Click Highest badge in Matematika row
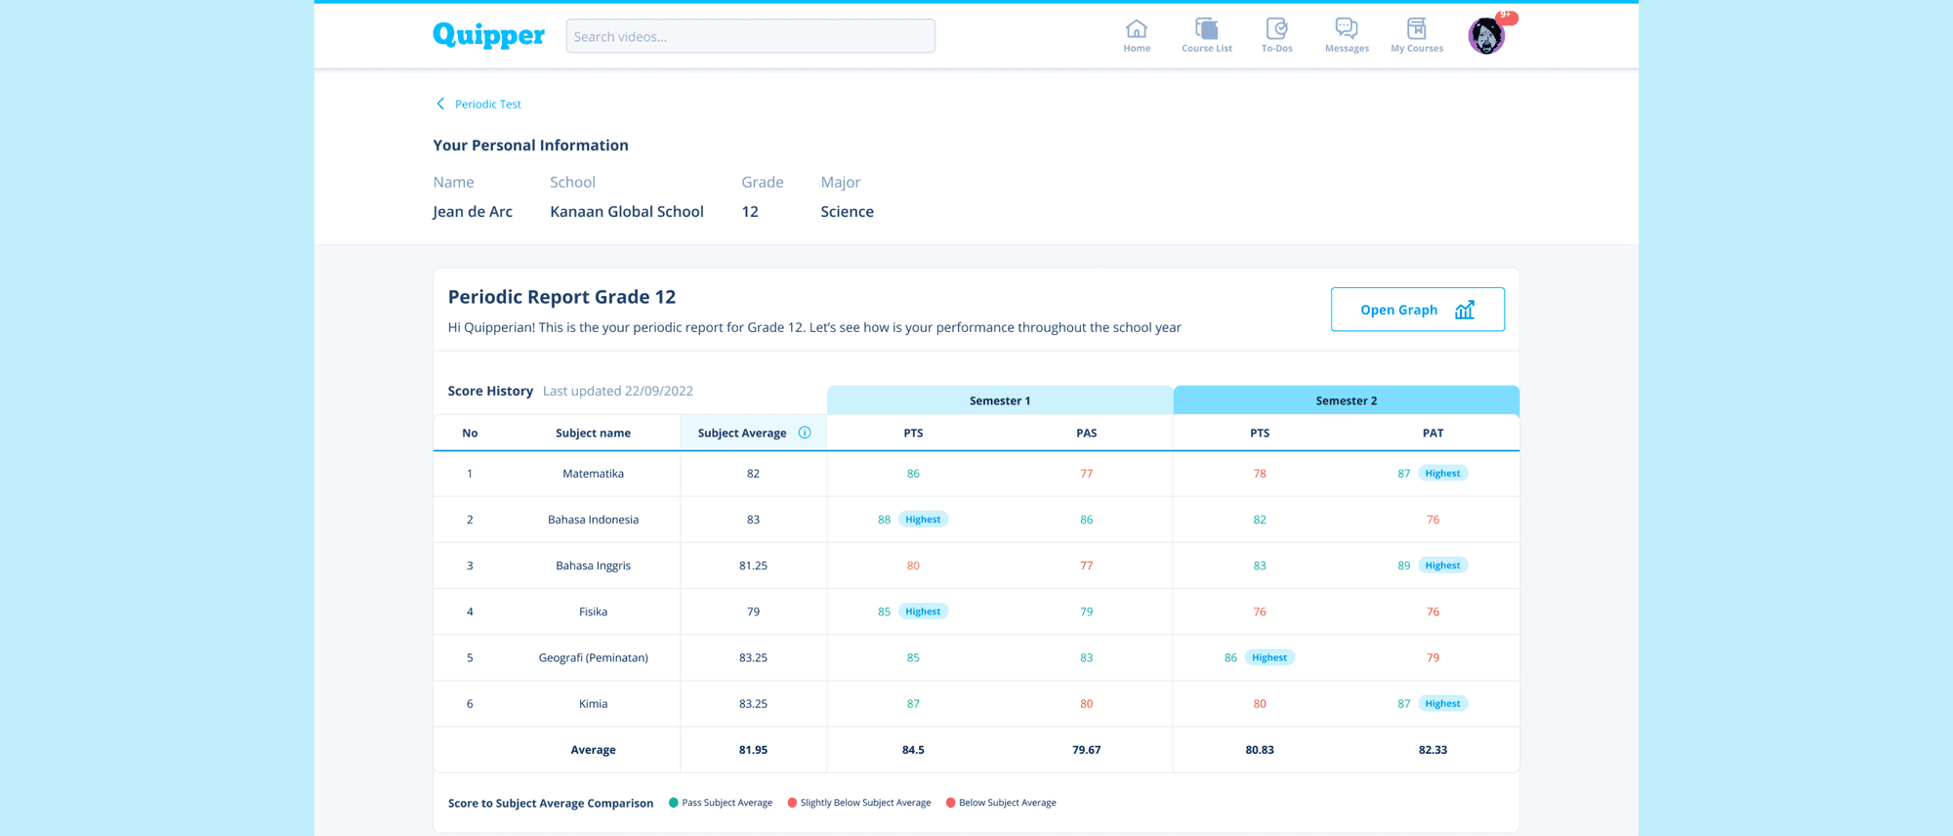Viewport: 1953px width, 836px height. point(1442,474)
